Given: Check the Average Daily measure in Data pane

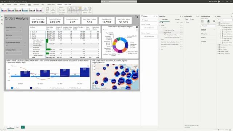Looking at the screenshot, I should tap(221, 28).
